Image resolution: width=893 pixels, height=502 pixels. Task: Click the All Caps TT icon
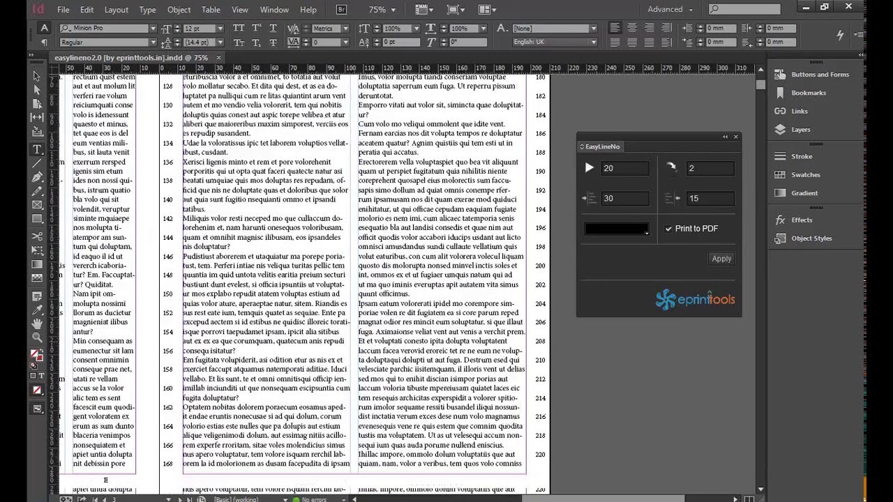(239, 29)
